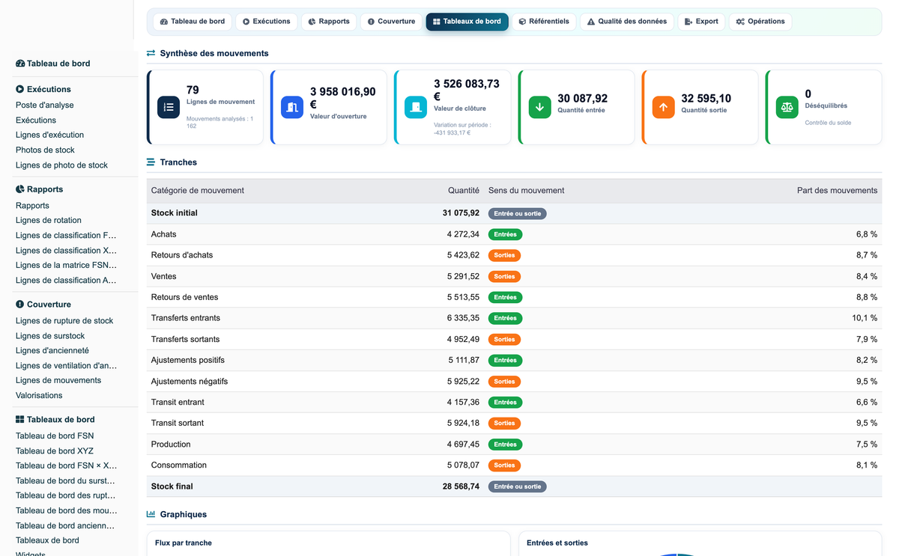Screen dimensions: 899x556
Task: Open Photos de stock in sidebar
Action: tap(45, 150)
